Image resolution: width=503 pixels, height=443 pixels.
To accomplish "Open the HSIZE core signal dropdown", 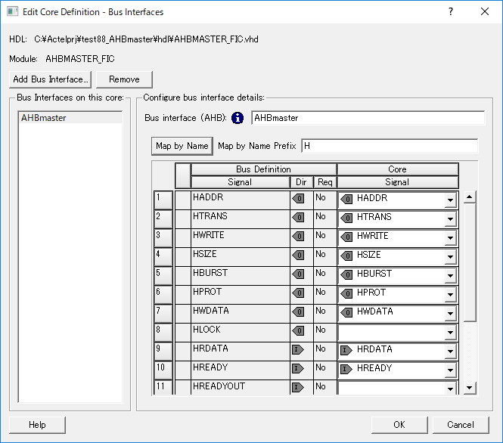I will (450, 257).
